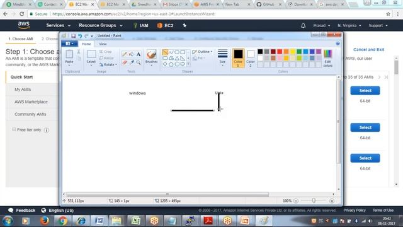Image resolution: width=403 pixels, height=227 pixels.
Task: Expand the Shapes gallery with the More arrow
Action: click(x=188, y=64)
